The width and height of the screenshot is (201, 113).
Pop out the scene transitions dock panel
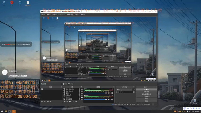click(x=134, y=87)
